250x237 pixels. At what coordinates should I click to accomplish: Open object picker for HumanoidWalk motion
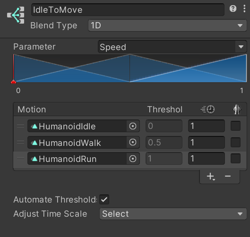click(133, 142)
